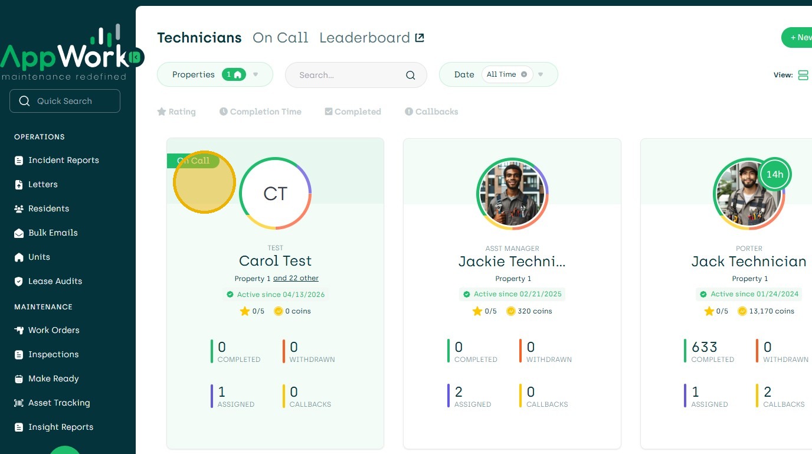812x454 pixels.
Task: Go to Inspections page
Action: (x=46, y=354)
